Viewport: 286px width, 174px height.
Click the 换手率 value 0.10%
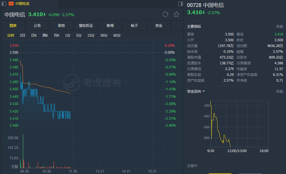pos(228,52)
